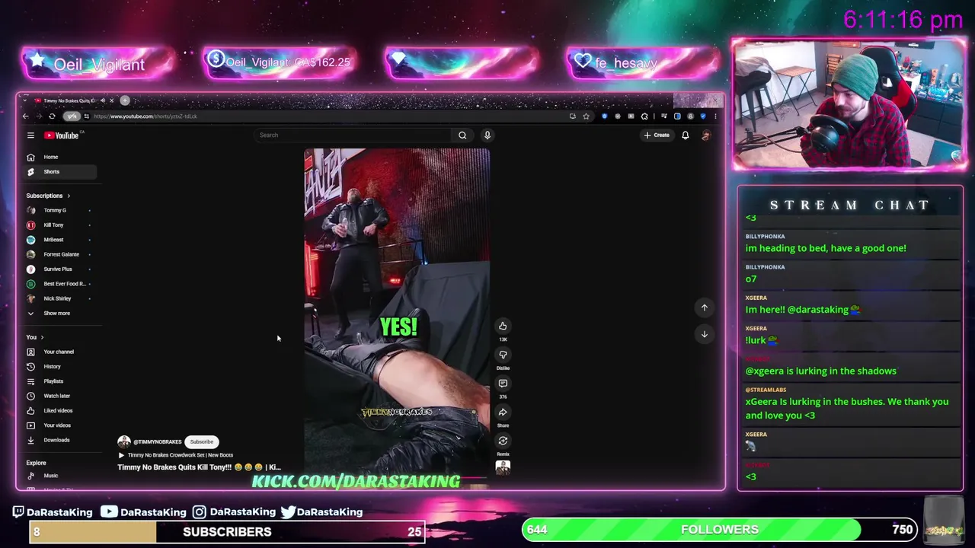Remix this short
This screenshot has width=975, height=548.
point(503,441)
